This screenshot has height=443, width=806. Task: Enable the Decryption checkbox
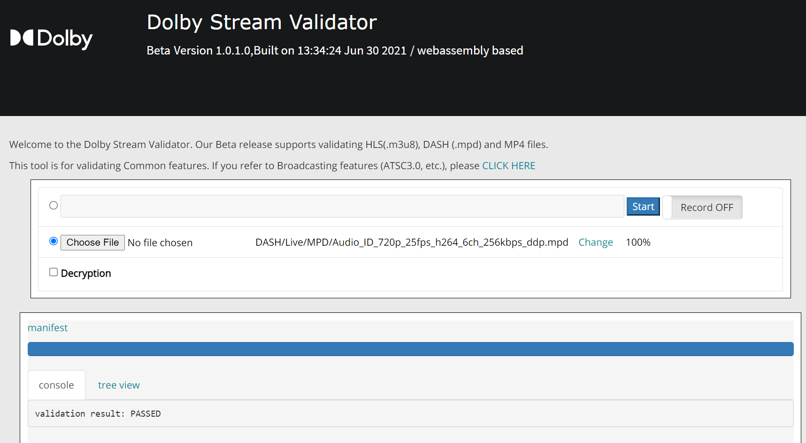(x=54, y=272)
